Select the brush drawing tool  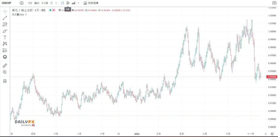tap(5, 31)
